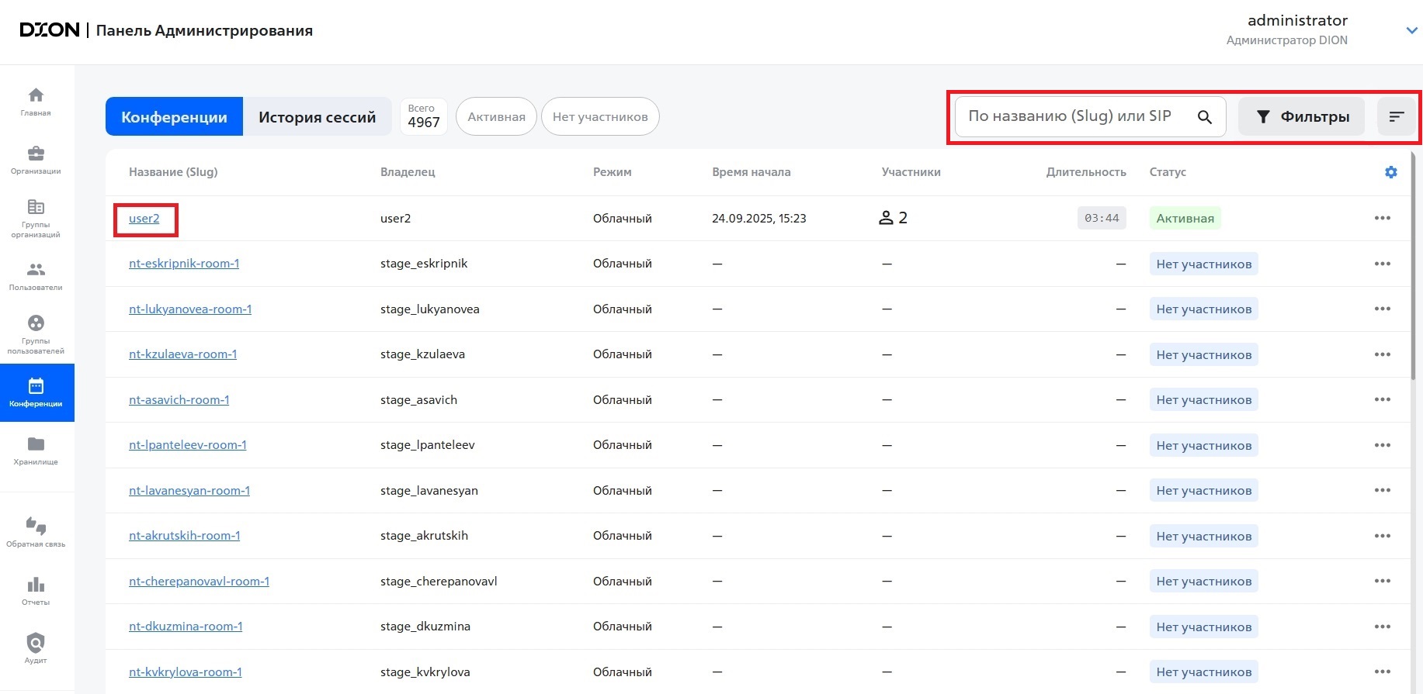Open the Пользователи sidebar section
The width and height of the screenshot is (1423, 694).
(x=36, y=275)
